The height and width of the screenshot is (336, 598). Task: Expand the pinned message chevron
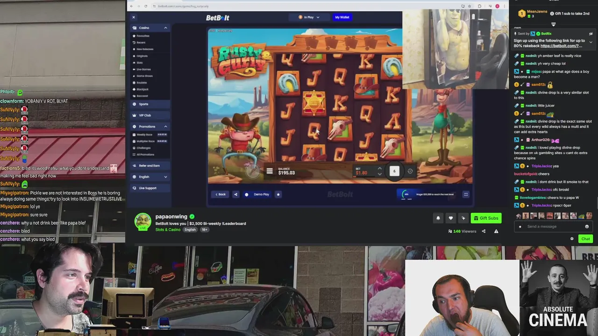591,42
